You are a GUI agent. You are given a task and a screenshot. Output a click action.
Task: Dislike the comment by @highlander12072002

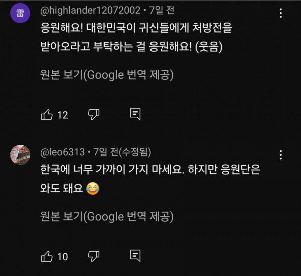coord(94,115)
